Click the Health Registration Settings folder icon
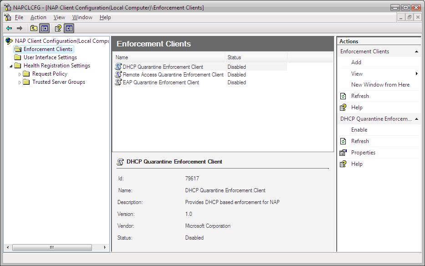The width and height of the screenshot is (425, 266). (x=18, y=66)
